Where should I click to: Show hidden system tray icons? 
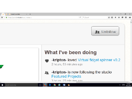120,85
